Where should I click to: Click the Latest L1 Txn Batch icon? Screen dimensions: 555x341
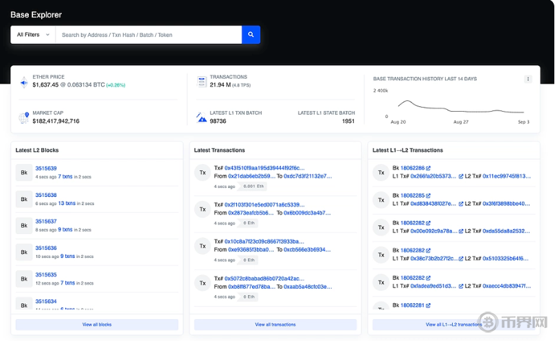(x=202, y=117)
